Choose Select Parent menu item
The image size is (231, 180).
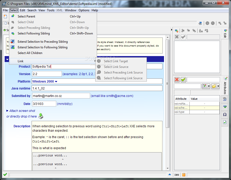(x=53, y=16)
